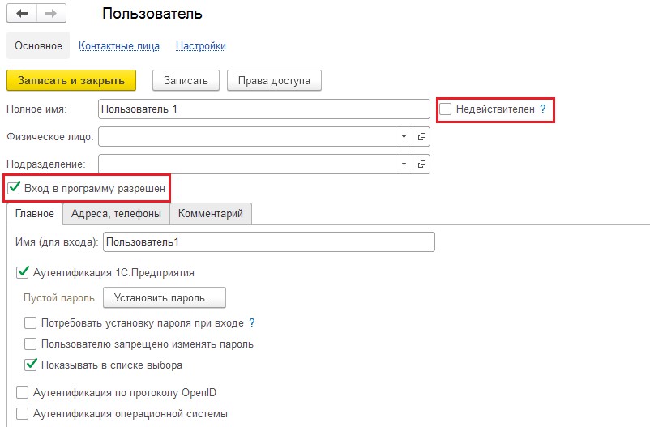The image size is (650, 427).
Task: Switch to the Адреса, телефоны tab
Action: pyautogui.click(x=116, y=214)
